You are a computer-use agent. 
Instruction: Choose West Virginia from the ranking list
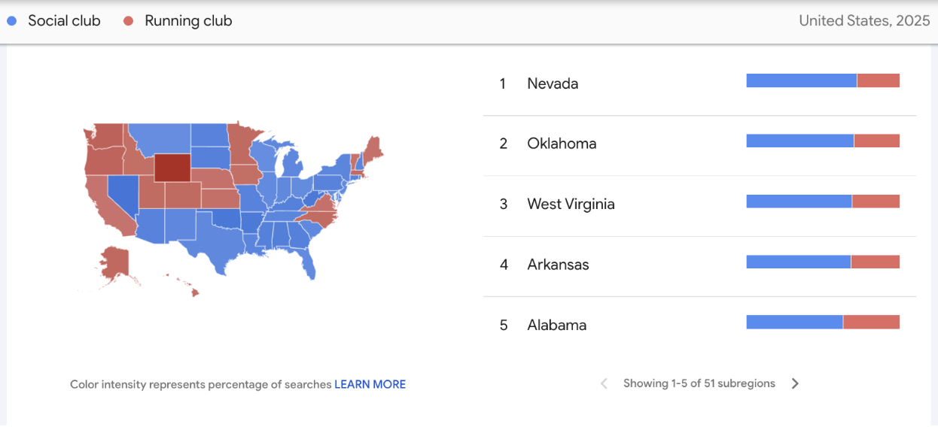(571, 204)
